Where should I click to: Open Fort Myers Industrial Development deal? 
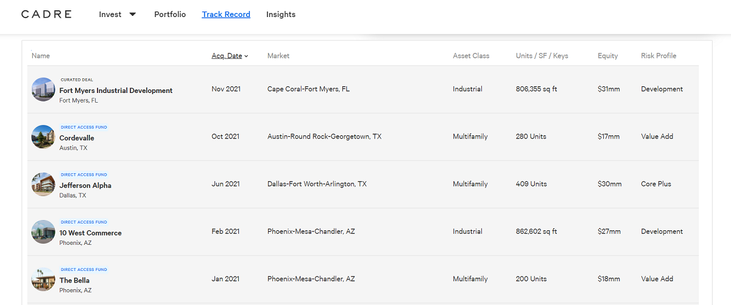tap(116, 91)
